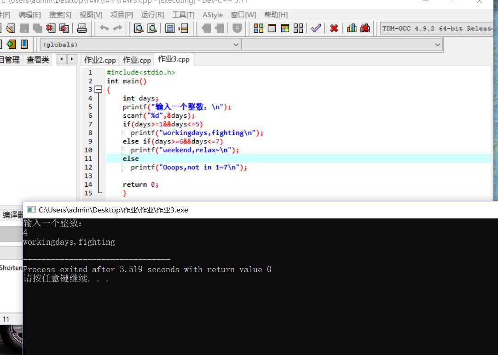
Task: Open the AStyle menu
Action: [x=213, y=15]
